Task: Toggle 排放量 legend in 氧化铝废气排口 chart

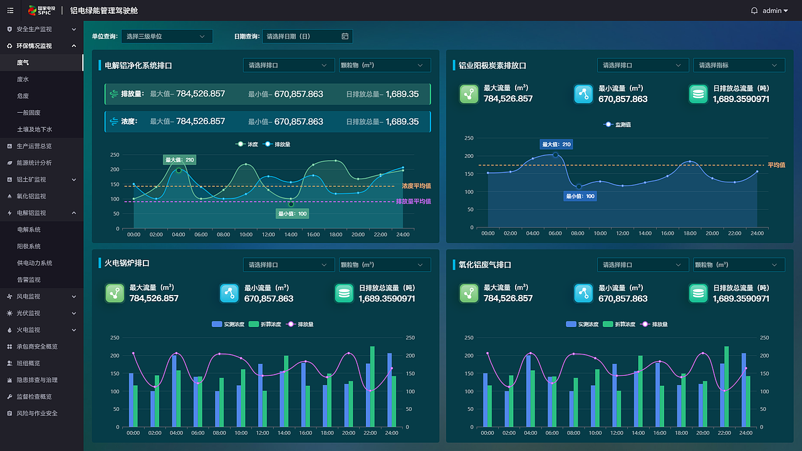Action: point(654,324)
